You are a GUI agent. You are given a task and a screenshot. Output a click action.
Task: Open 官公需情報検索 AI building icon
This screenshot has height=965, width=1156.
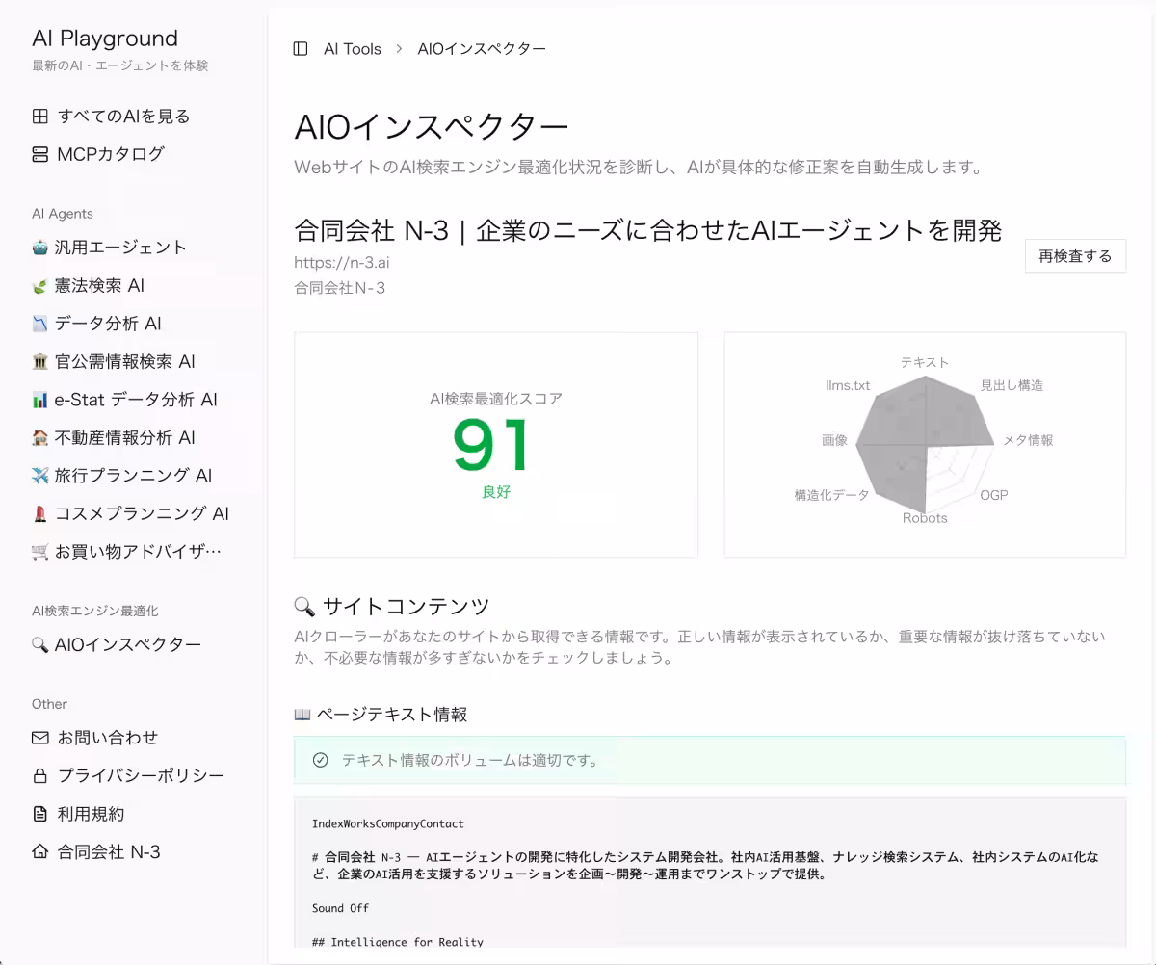point(39,361)
